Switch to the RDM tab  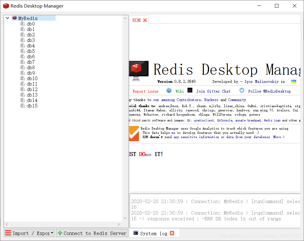pyautogui.click(x=137, y=20)
